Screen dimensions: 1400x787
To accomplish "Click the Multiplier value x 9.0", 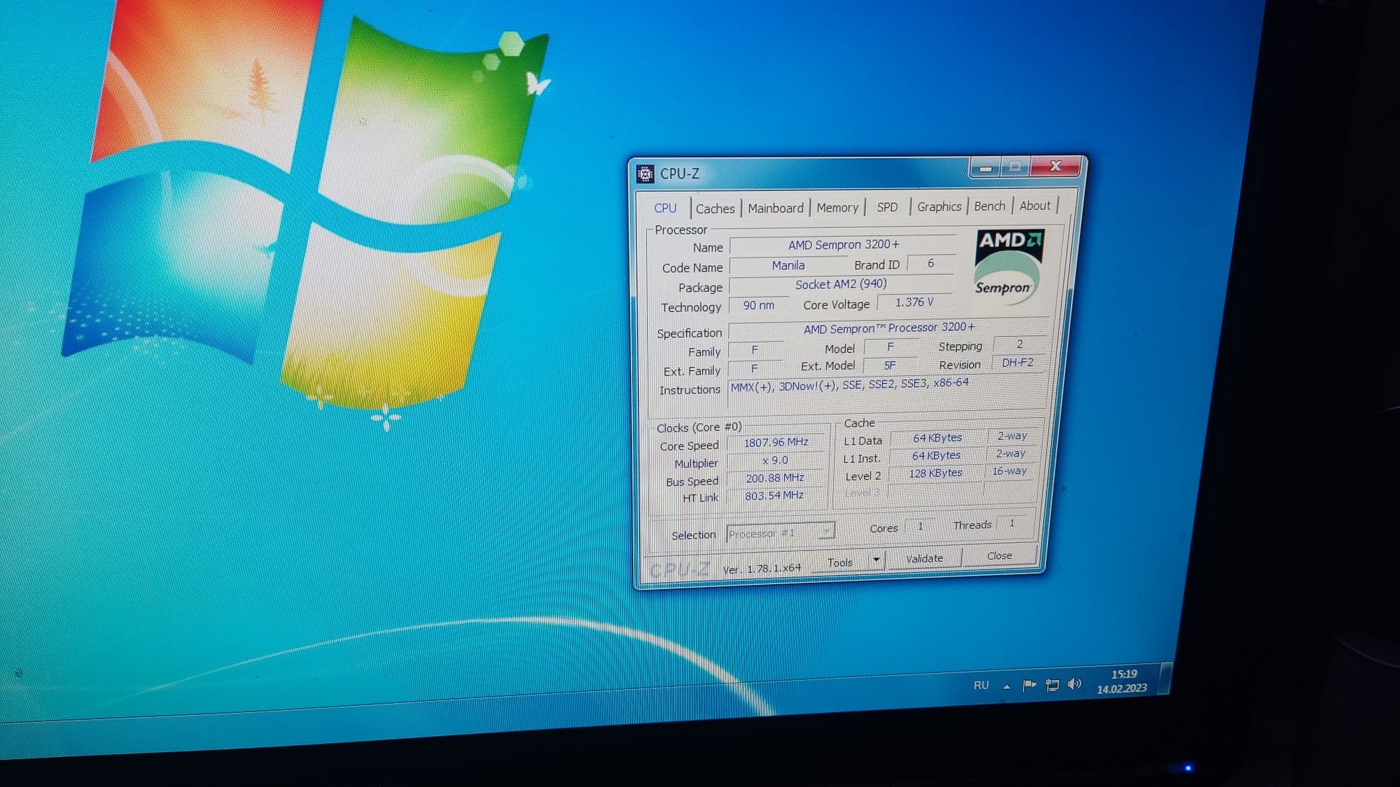I will [x=775, y=460].
